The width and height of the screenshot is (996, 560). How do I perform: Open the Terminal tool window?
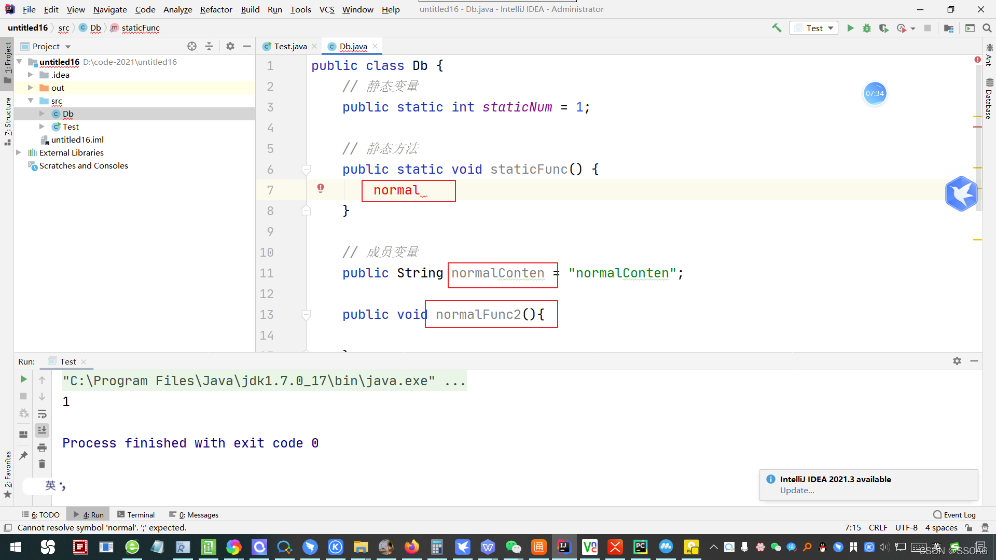[x=136, y=515]
